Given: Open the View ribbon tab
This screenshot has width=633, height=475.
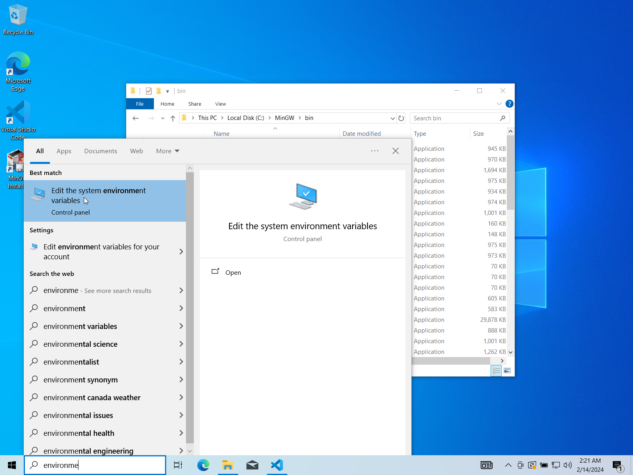Looking at the screenshot, I should (220, 104).
